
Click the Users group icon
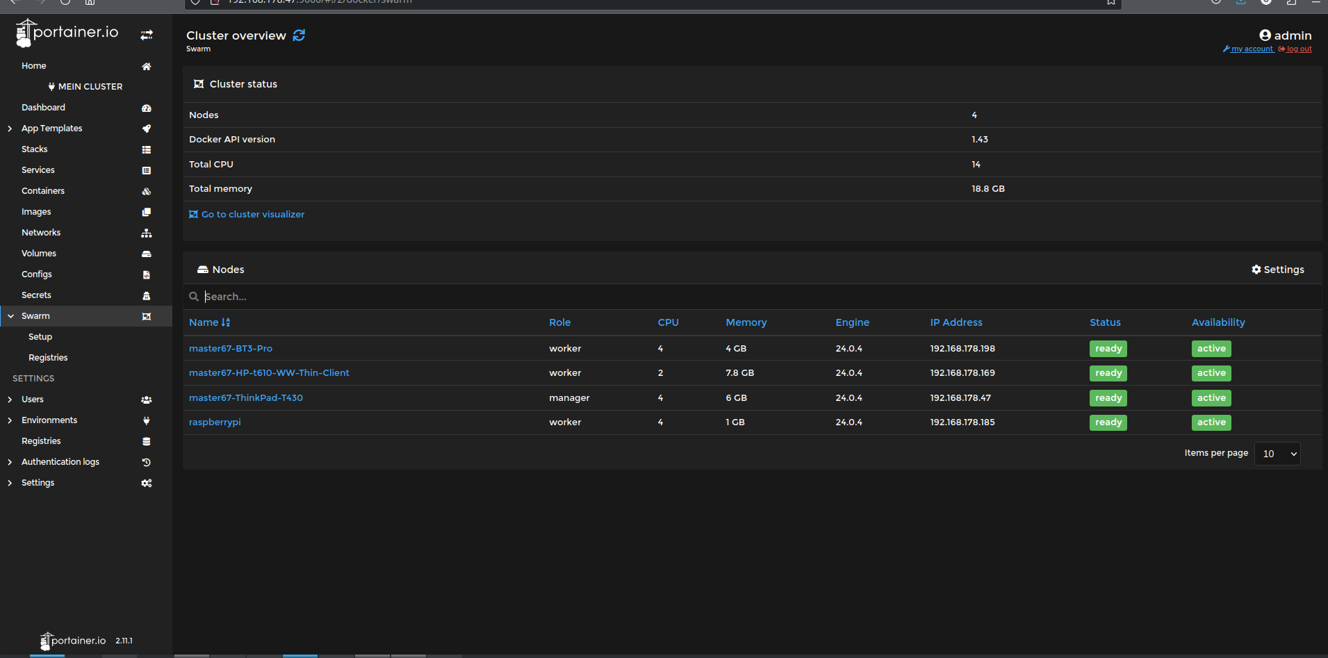coord(147,400)
